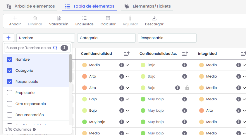246x135 pixels.
Task: Sort the Confidencialidad column
Action: 126,54
